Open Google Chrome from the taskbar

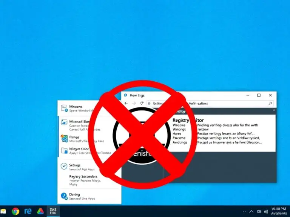[15, 211]
